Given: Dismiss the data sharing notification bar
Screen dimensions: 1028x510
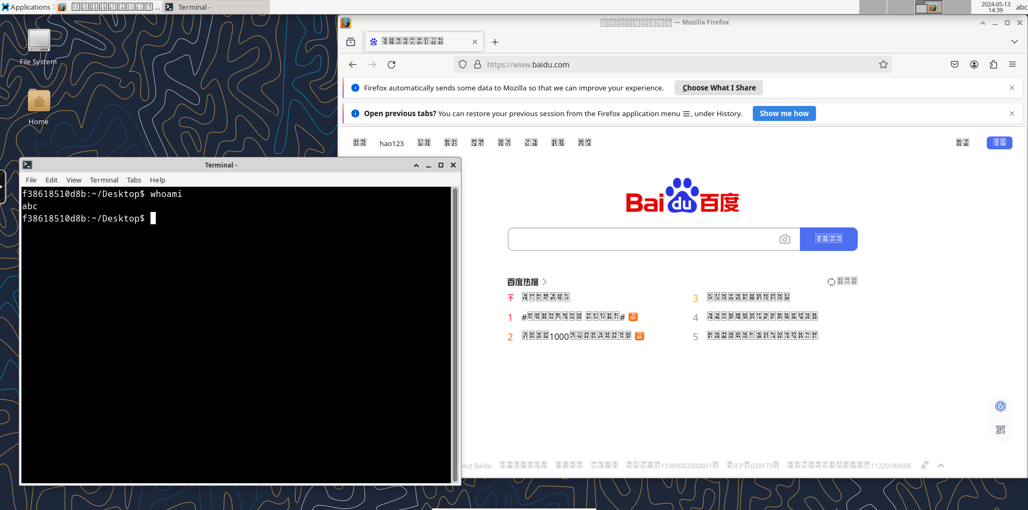Looking at the screenshot, I should 1012,88.
